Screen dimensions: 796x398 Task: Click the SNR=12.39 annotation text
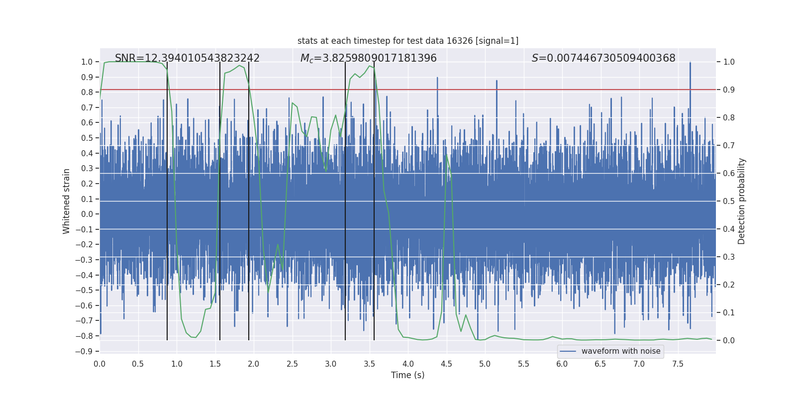click(x=187, y=58)
